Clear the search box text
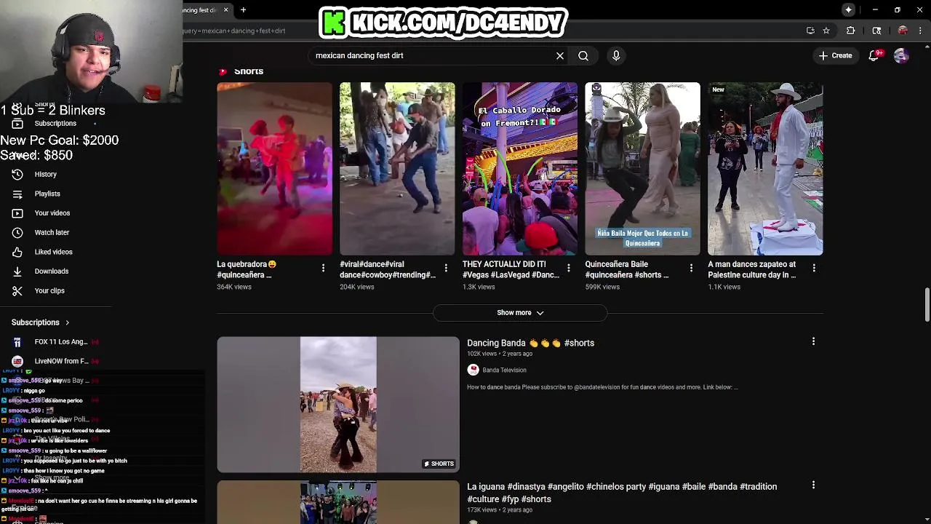 click(560, 55)
